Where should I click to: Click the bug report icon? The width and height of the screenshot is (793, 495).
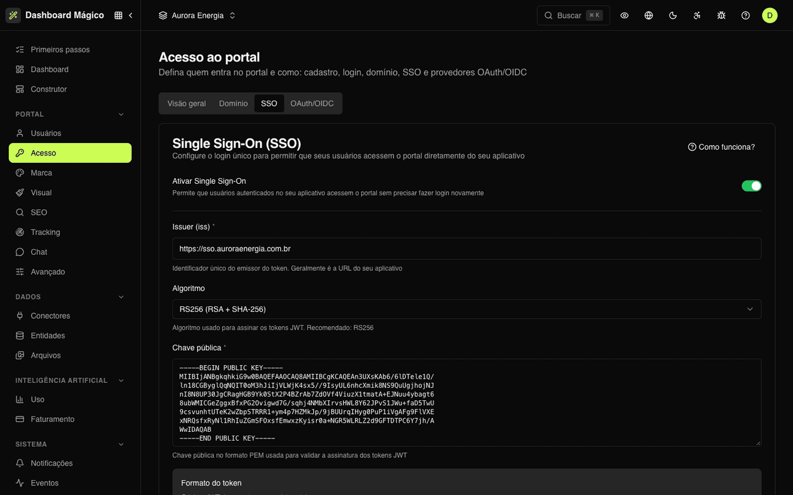pos(721,15)
